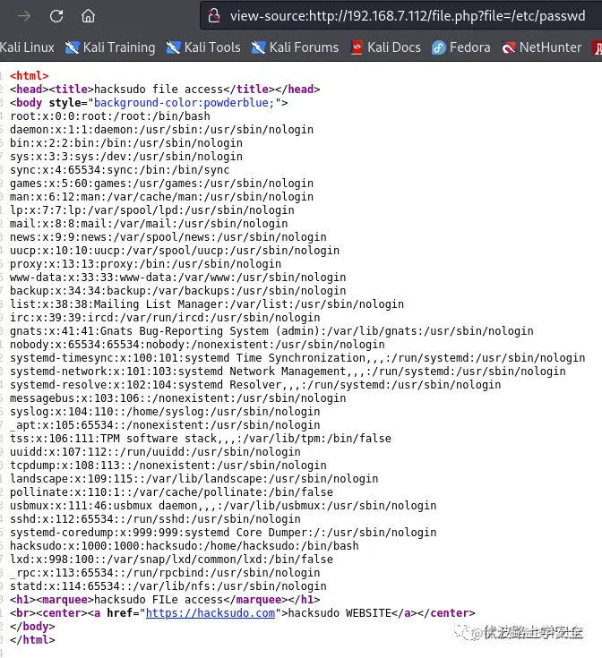Click the Mailing List Manager line
The width and height of the screenshot is (602, 658).
click(x=207, y=304)
